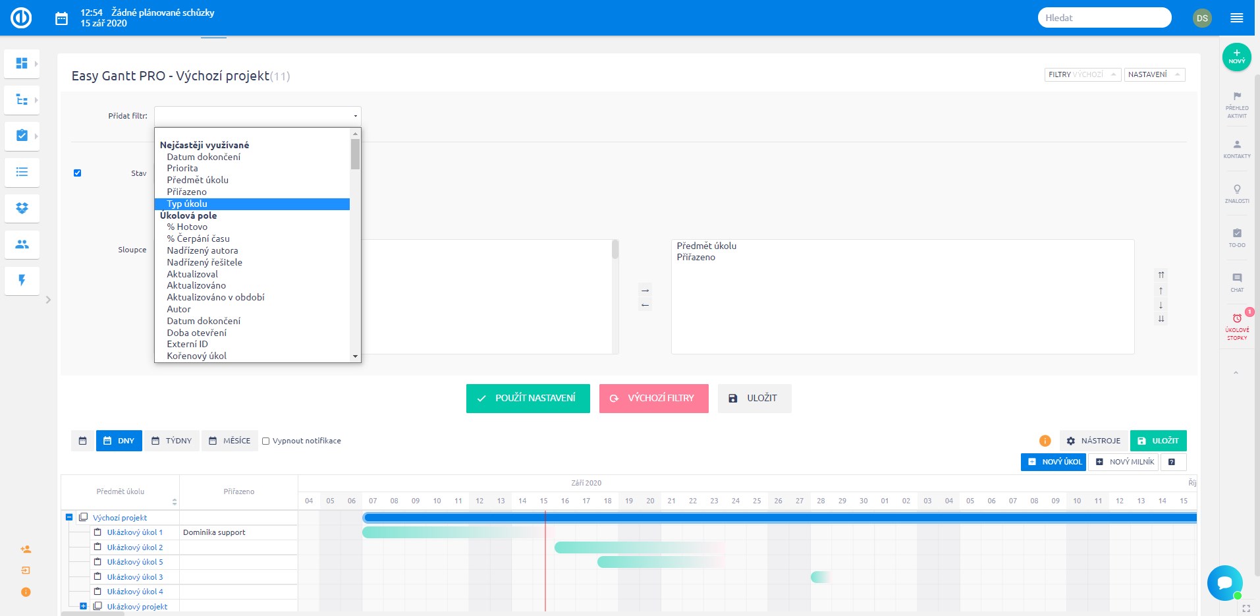The width and height of the screenshot is (1260, 616).
Task: Select Typ úkolu in filter list
Action: click(187, 204)
